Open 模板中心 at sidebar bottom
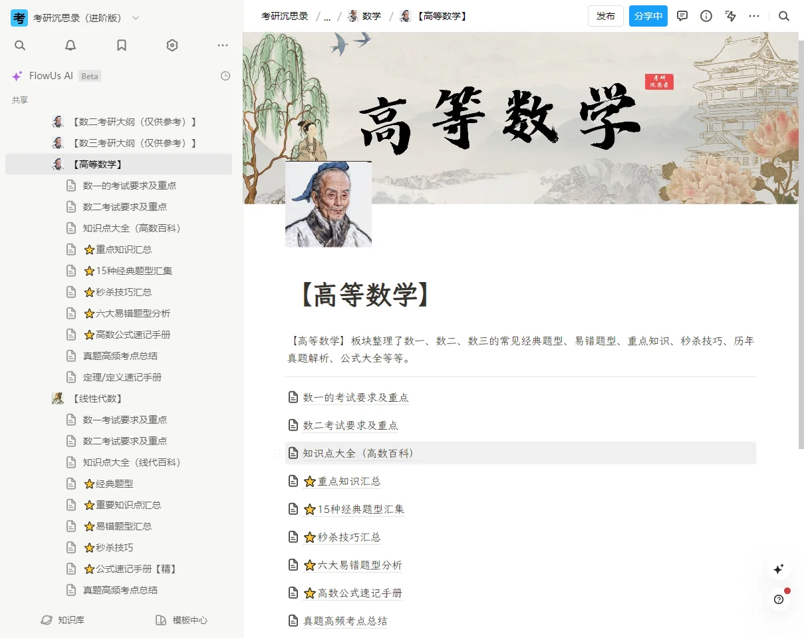The width and height of the screenshot is (804, 638). [181, 620]
